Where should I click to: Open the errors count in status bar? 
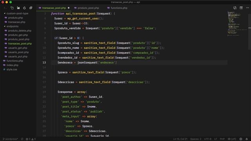click(x=28, y=139)
